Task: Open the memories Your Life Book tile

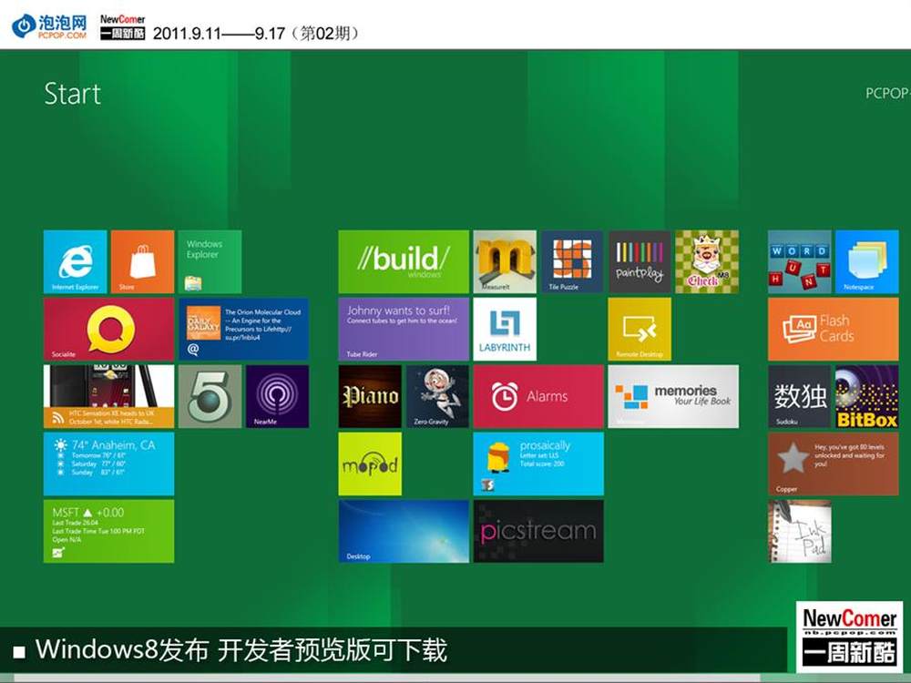Action: click(x=673, y=397)
